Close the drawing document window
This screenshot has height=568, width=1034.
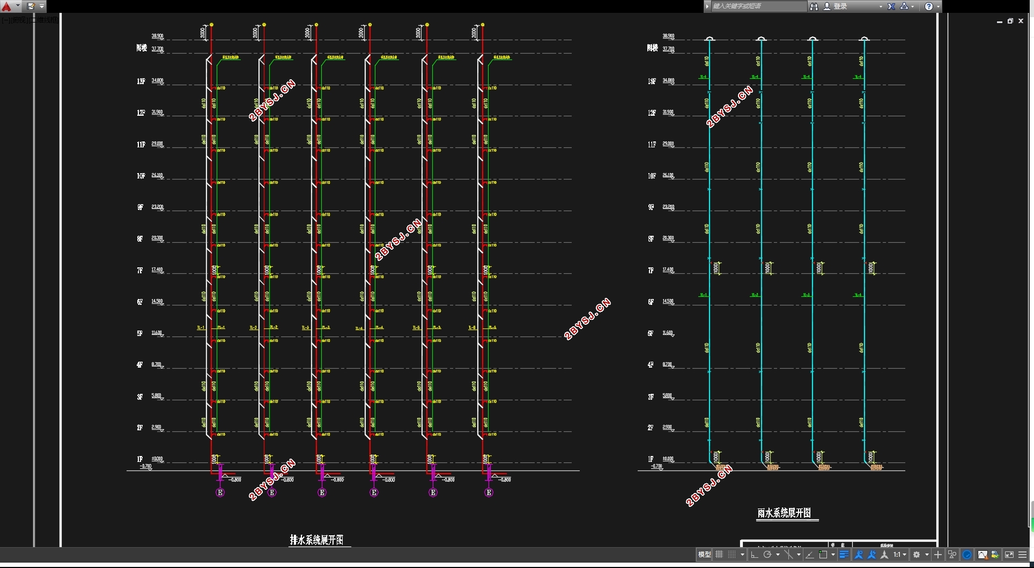(1021, 21)
